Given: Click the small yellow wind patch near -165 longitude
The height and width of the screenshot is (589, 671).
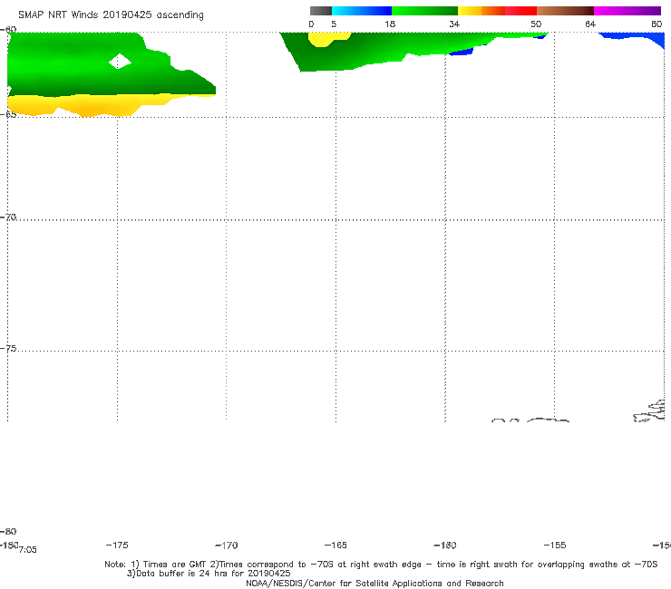Looking at the screenshot, I should 328,39.
